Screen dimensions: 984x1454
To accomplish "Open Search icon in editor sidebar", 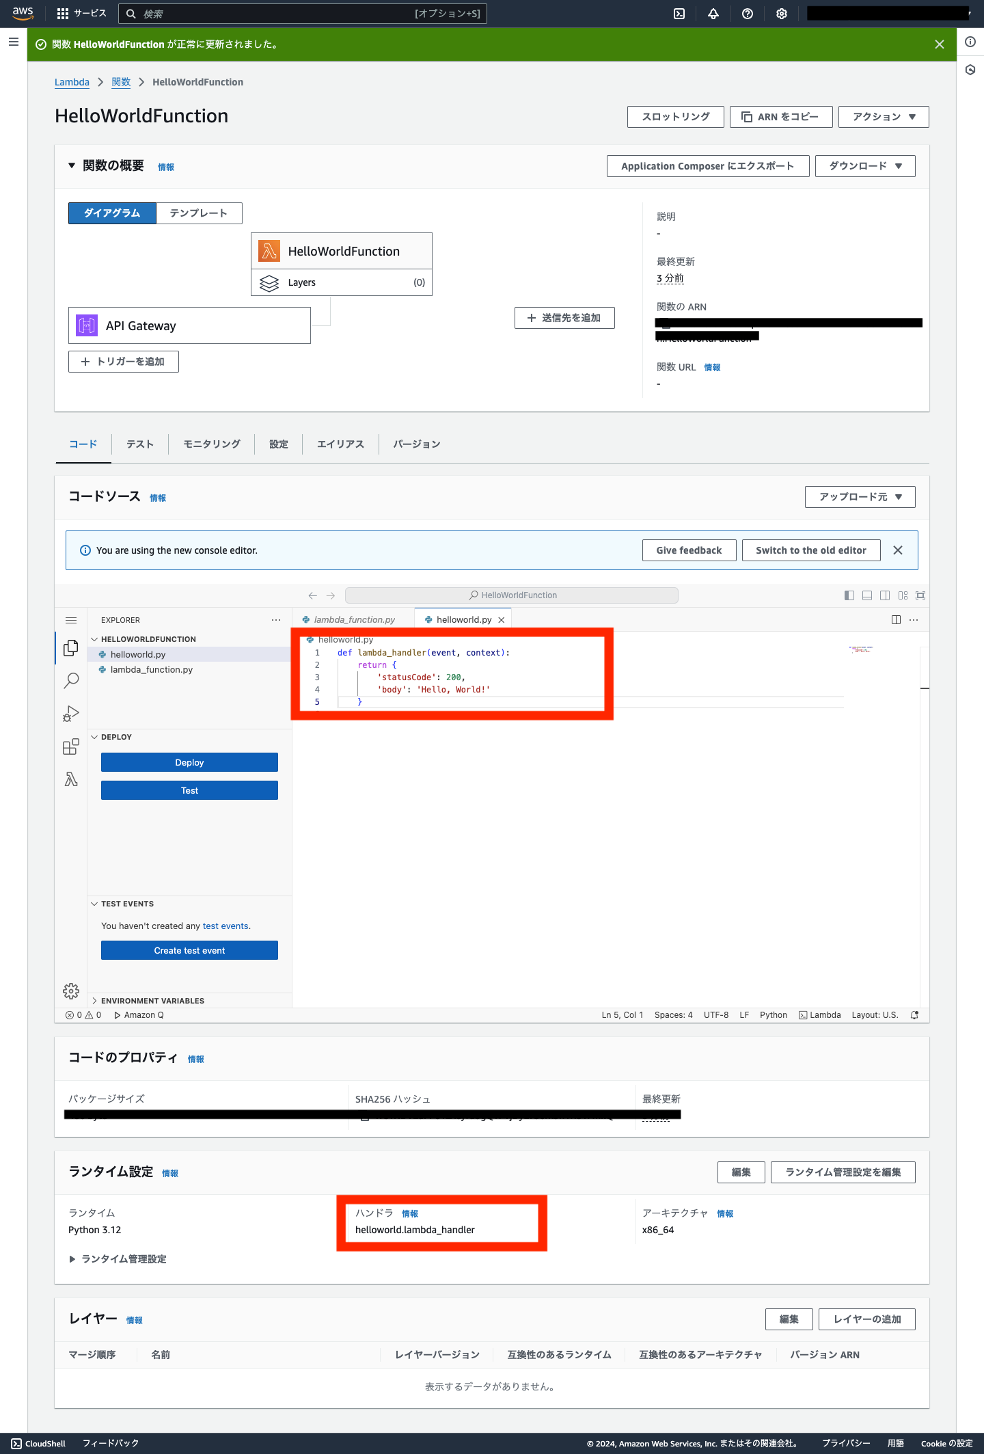I will point(71,680).
